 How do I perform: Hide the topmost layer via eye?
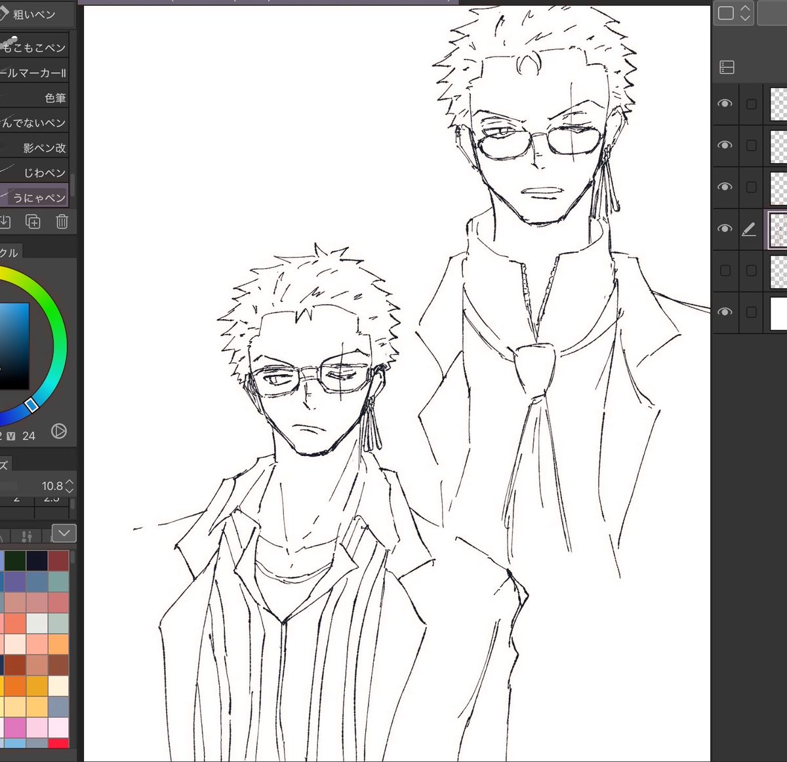[725, 104]
